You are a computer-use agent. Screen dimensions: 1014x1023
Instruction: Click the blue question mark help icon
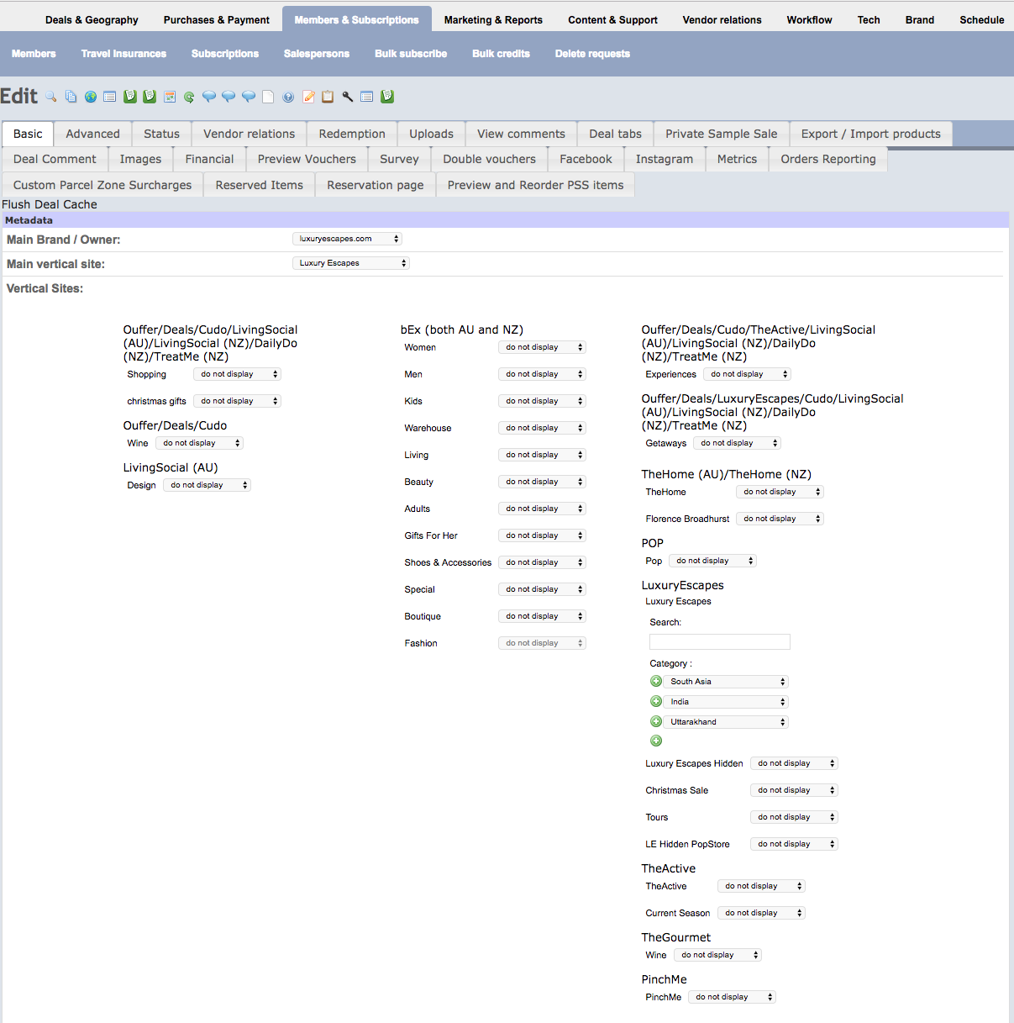288,97
